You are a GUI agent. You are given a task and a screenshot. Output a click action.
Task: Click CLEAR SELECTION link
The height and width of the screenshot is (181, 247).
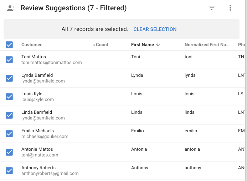(x=155, y=29)
